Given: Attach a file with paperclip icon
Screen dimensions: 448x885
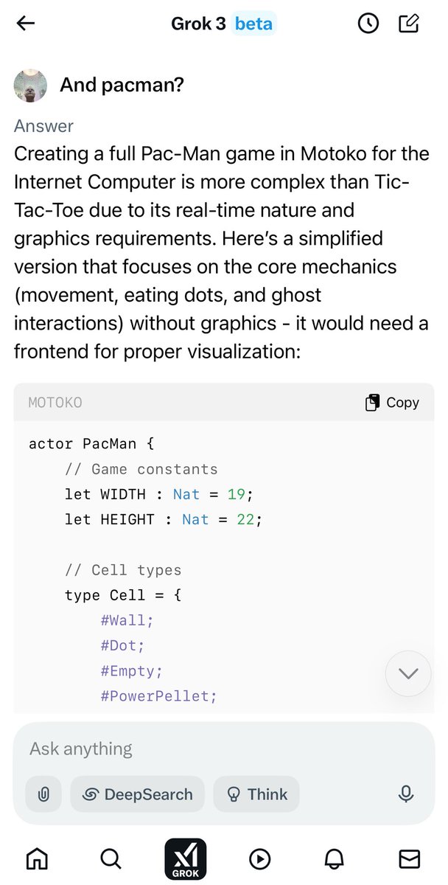Looking at the screenshot, I should tap(43, 794).
